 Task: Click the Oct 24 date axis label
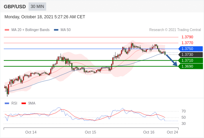pos(173,132)
